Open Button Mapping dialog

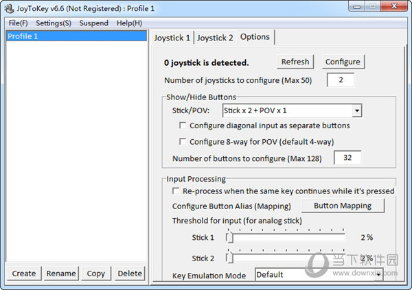point(343,206)
